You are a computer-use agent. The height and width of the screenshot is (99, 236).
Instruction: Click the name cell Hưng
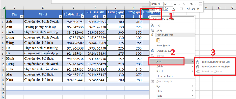point(14,64)
